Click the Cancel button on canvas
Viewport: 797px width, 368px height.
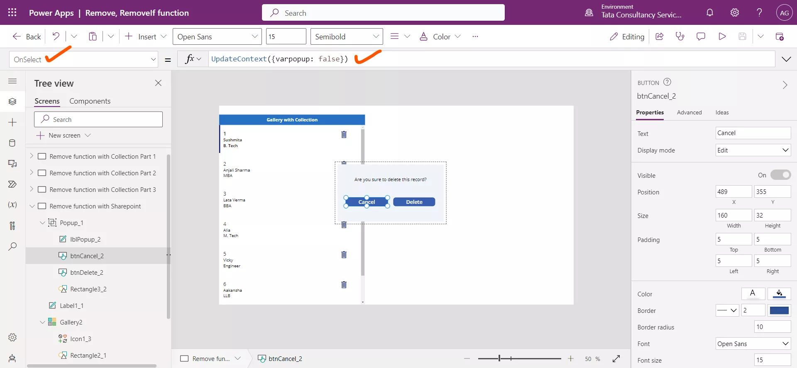pyautogui.click(x=367, y=202)
